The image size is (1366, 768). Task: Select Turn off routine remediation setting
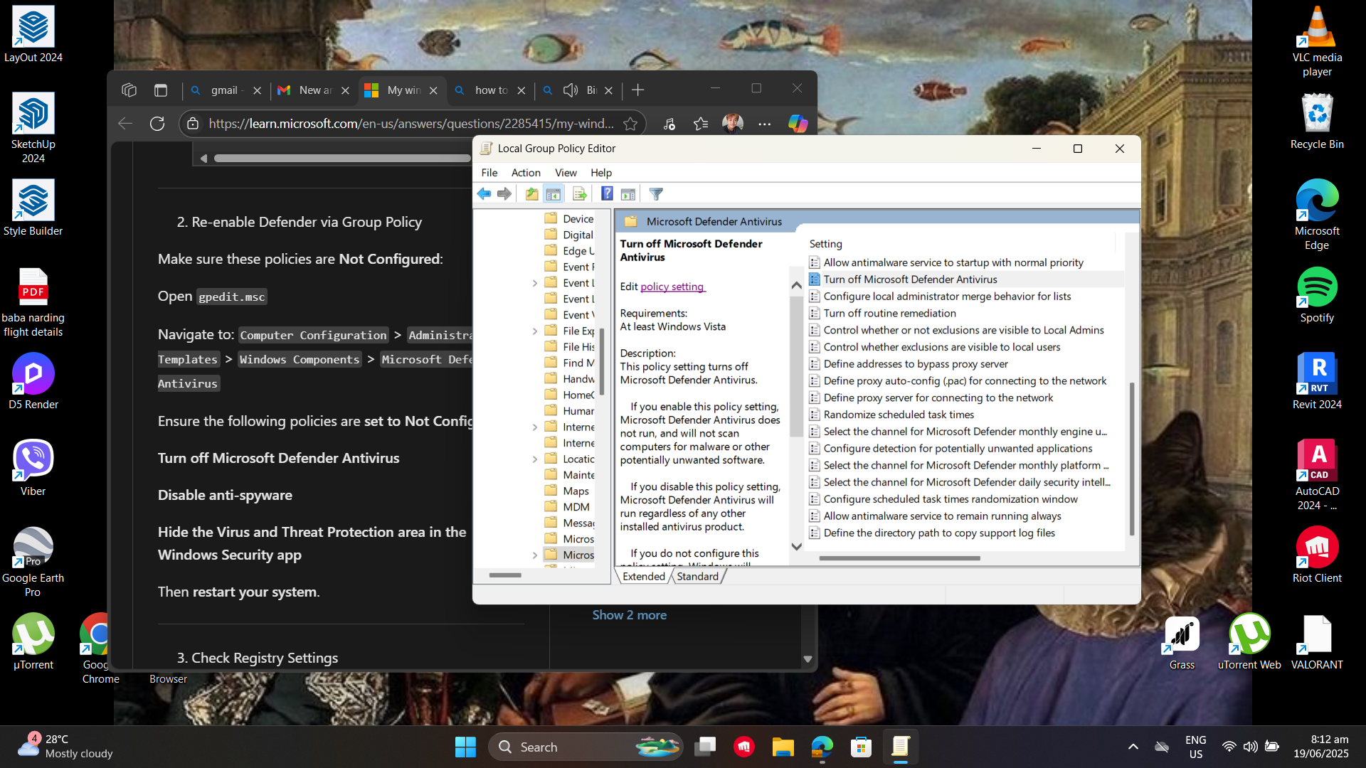(889, 313)
